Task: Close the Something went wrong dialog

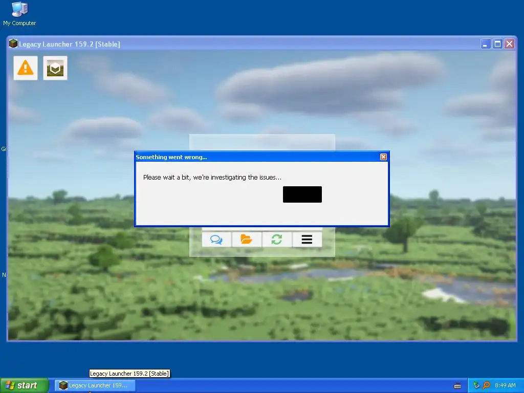Action: (383, 157)
